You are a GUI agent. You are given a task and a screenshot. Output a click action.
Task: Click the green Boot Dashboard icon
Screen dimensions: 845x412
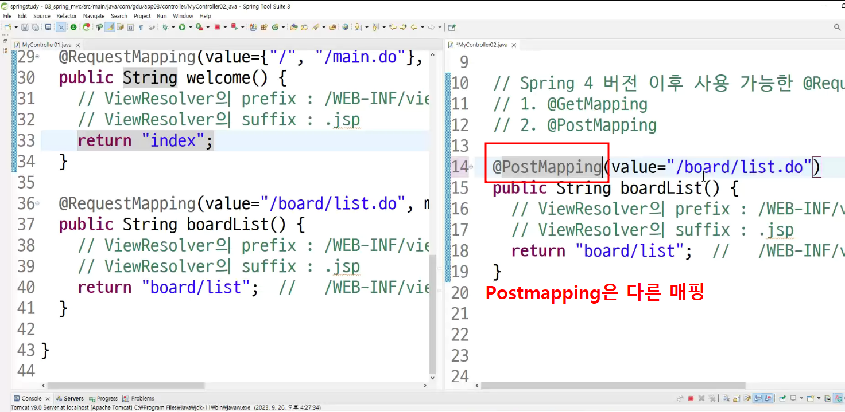point(73,27)
